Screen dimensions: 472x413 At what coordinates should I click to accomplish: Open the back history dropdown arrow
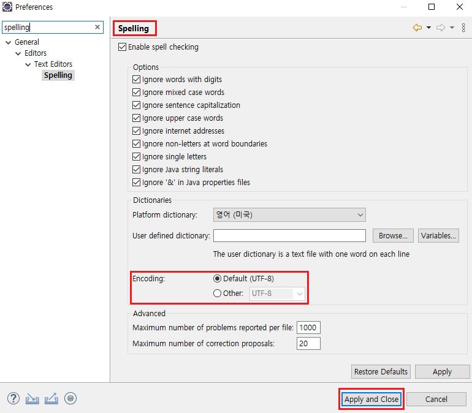pyautogui.click(x=428, y=28)
